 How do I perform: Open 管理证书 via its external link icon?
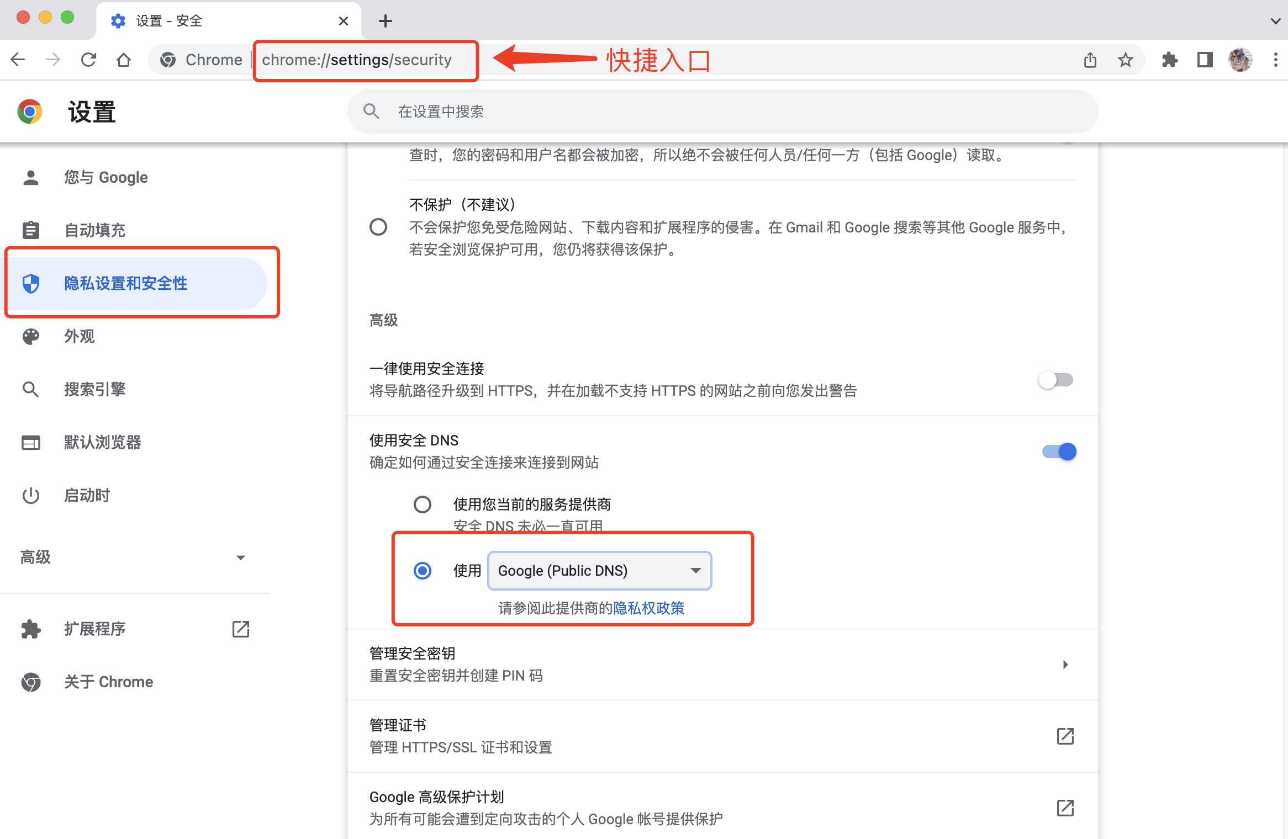(1065, 736)
